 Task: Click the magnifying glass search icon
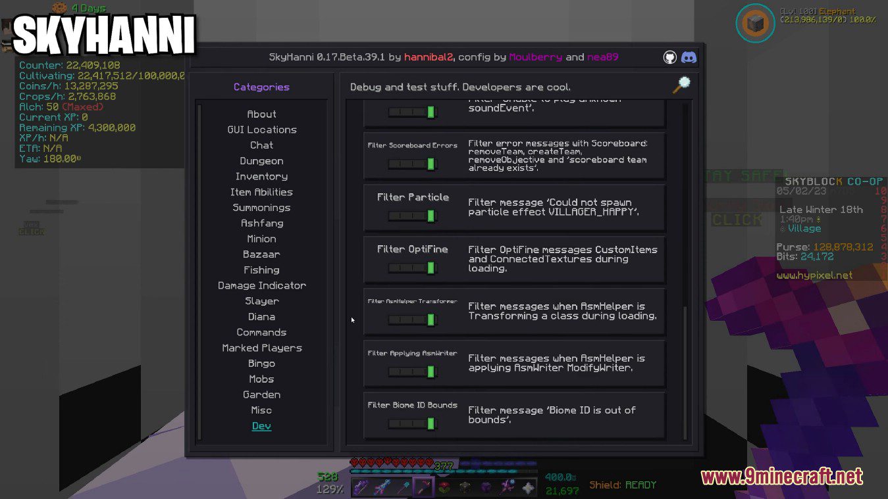pyautogui.click(x=681, y=85)
